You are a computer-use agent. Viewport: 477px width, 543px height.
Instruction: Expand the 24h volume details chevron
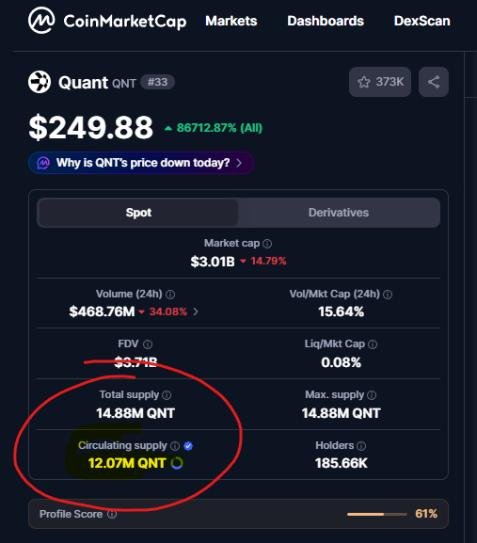[x=196, y=311]
